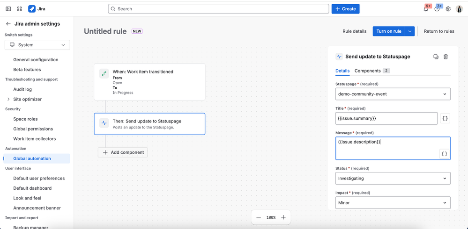The width and height of the screenshot is (468, 229).
Task: Open notifications bell icon
Action: click(426, 9)
